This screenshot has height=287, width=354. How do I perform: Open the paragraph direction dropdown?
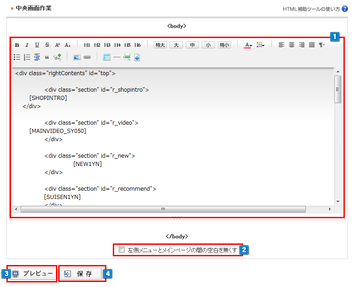coord(322,45)
